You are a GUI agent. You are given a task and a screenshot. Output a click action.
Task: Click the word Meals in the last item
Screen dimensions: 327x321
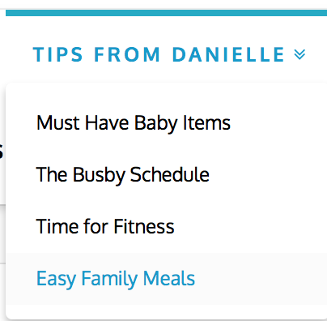pyautogui.click(x=169, y=278)
